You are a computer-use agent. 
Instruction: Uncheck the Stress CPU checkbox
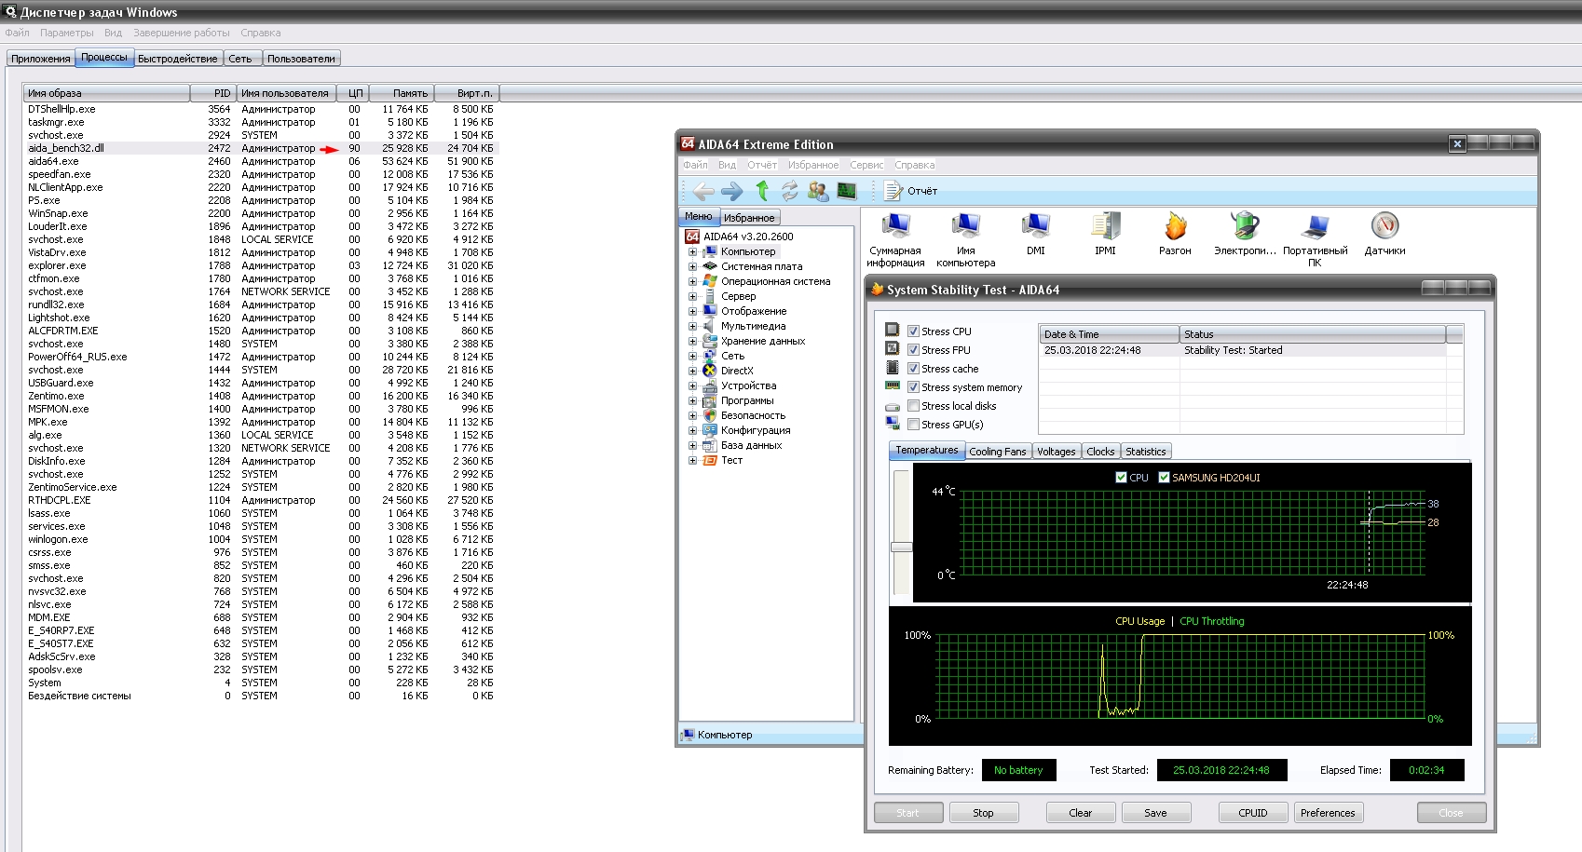tap(913, 331)
